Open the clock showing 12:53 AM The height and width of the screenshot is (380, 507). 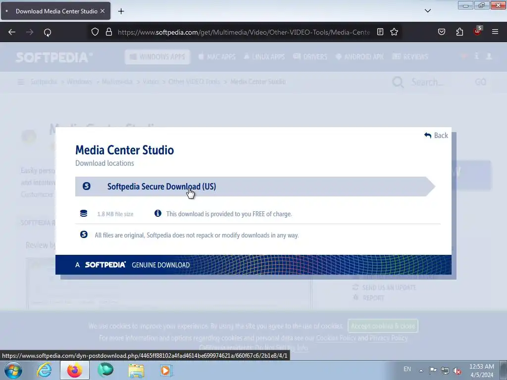[481, 371]
